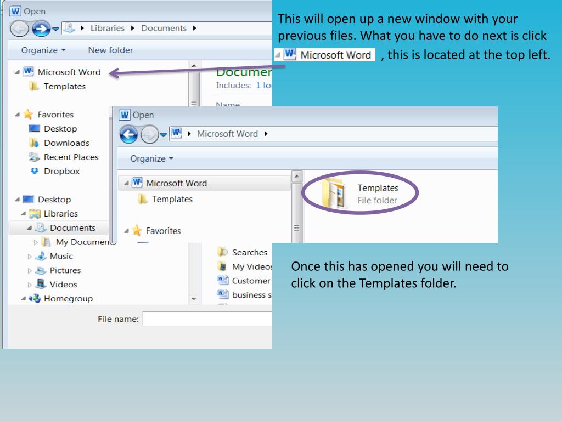Click Forward arrow in back Open dialog
The width and height of the screenshot is (562, 421).
tap(41, 29)
